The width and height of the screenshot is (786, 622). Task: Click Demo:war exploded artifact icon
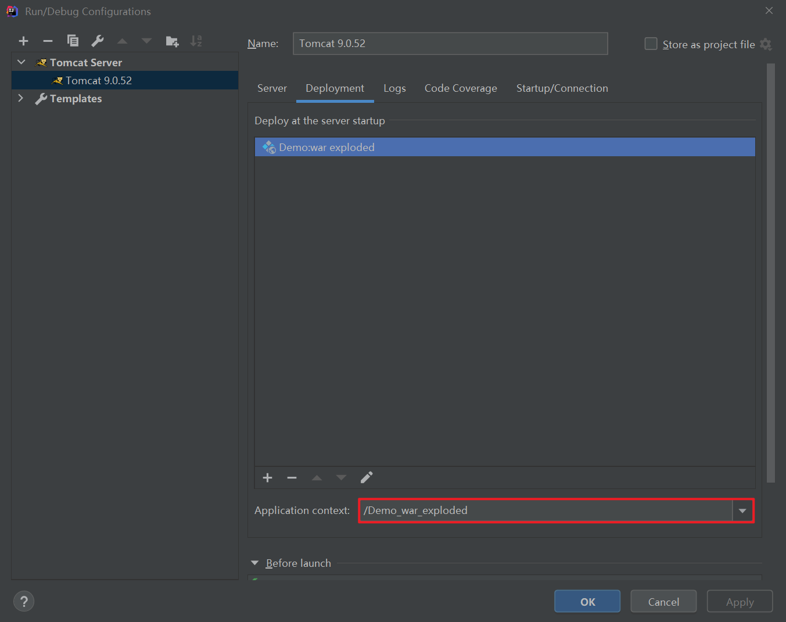coord(269,147)
